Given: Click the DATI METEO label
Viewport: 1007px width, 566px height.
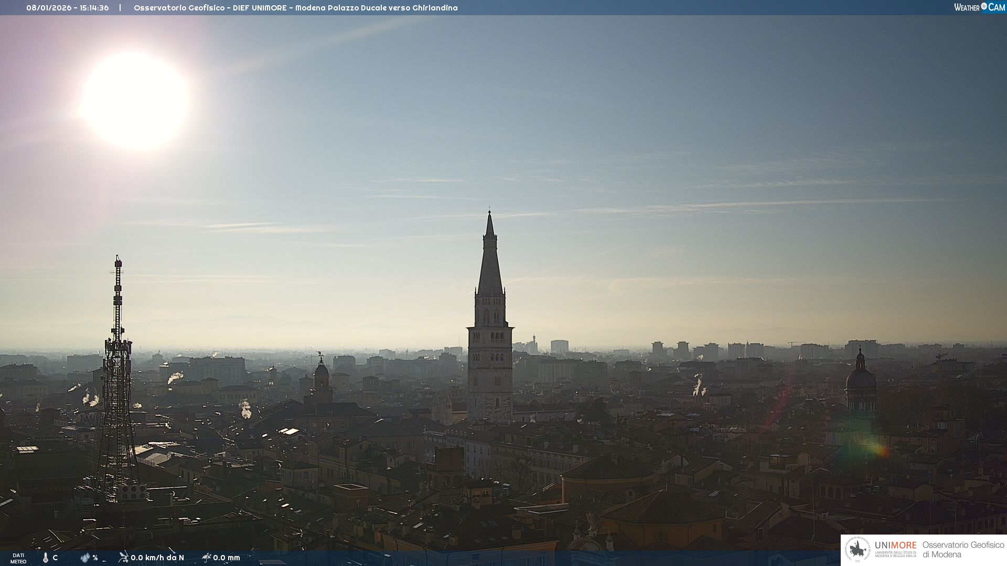Looking at the screenshot, I should (18, 558).
